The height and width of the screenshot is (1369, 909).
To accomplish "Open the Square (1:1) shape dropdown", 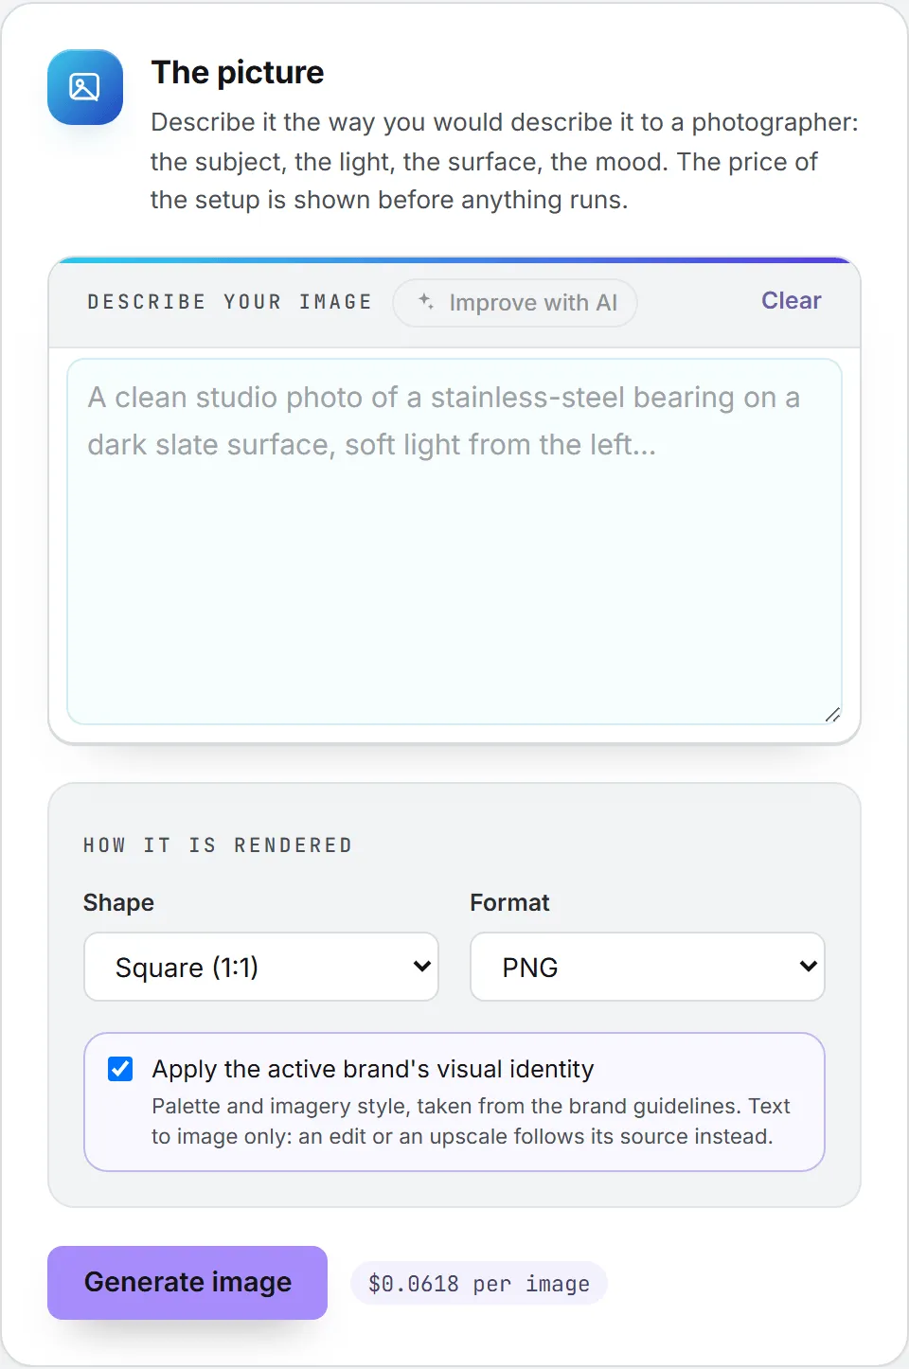I will 261,967.
